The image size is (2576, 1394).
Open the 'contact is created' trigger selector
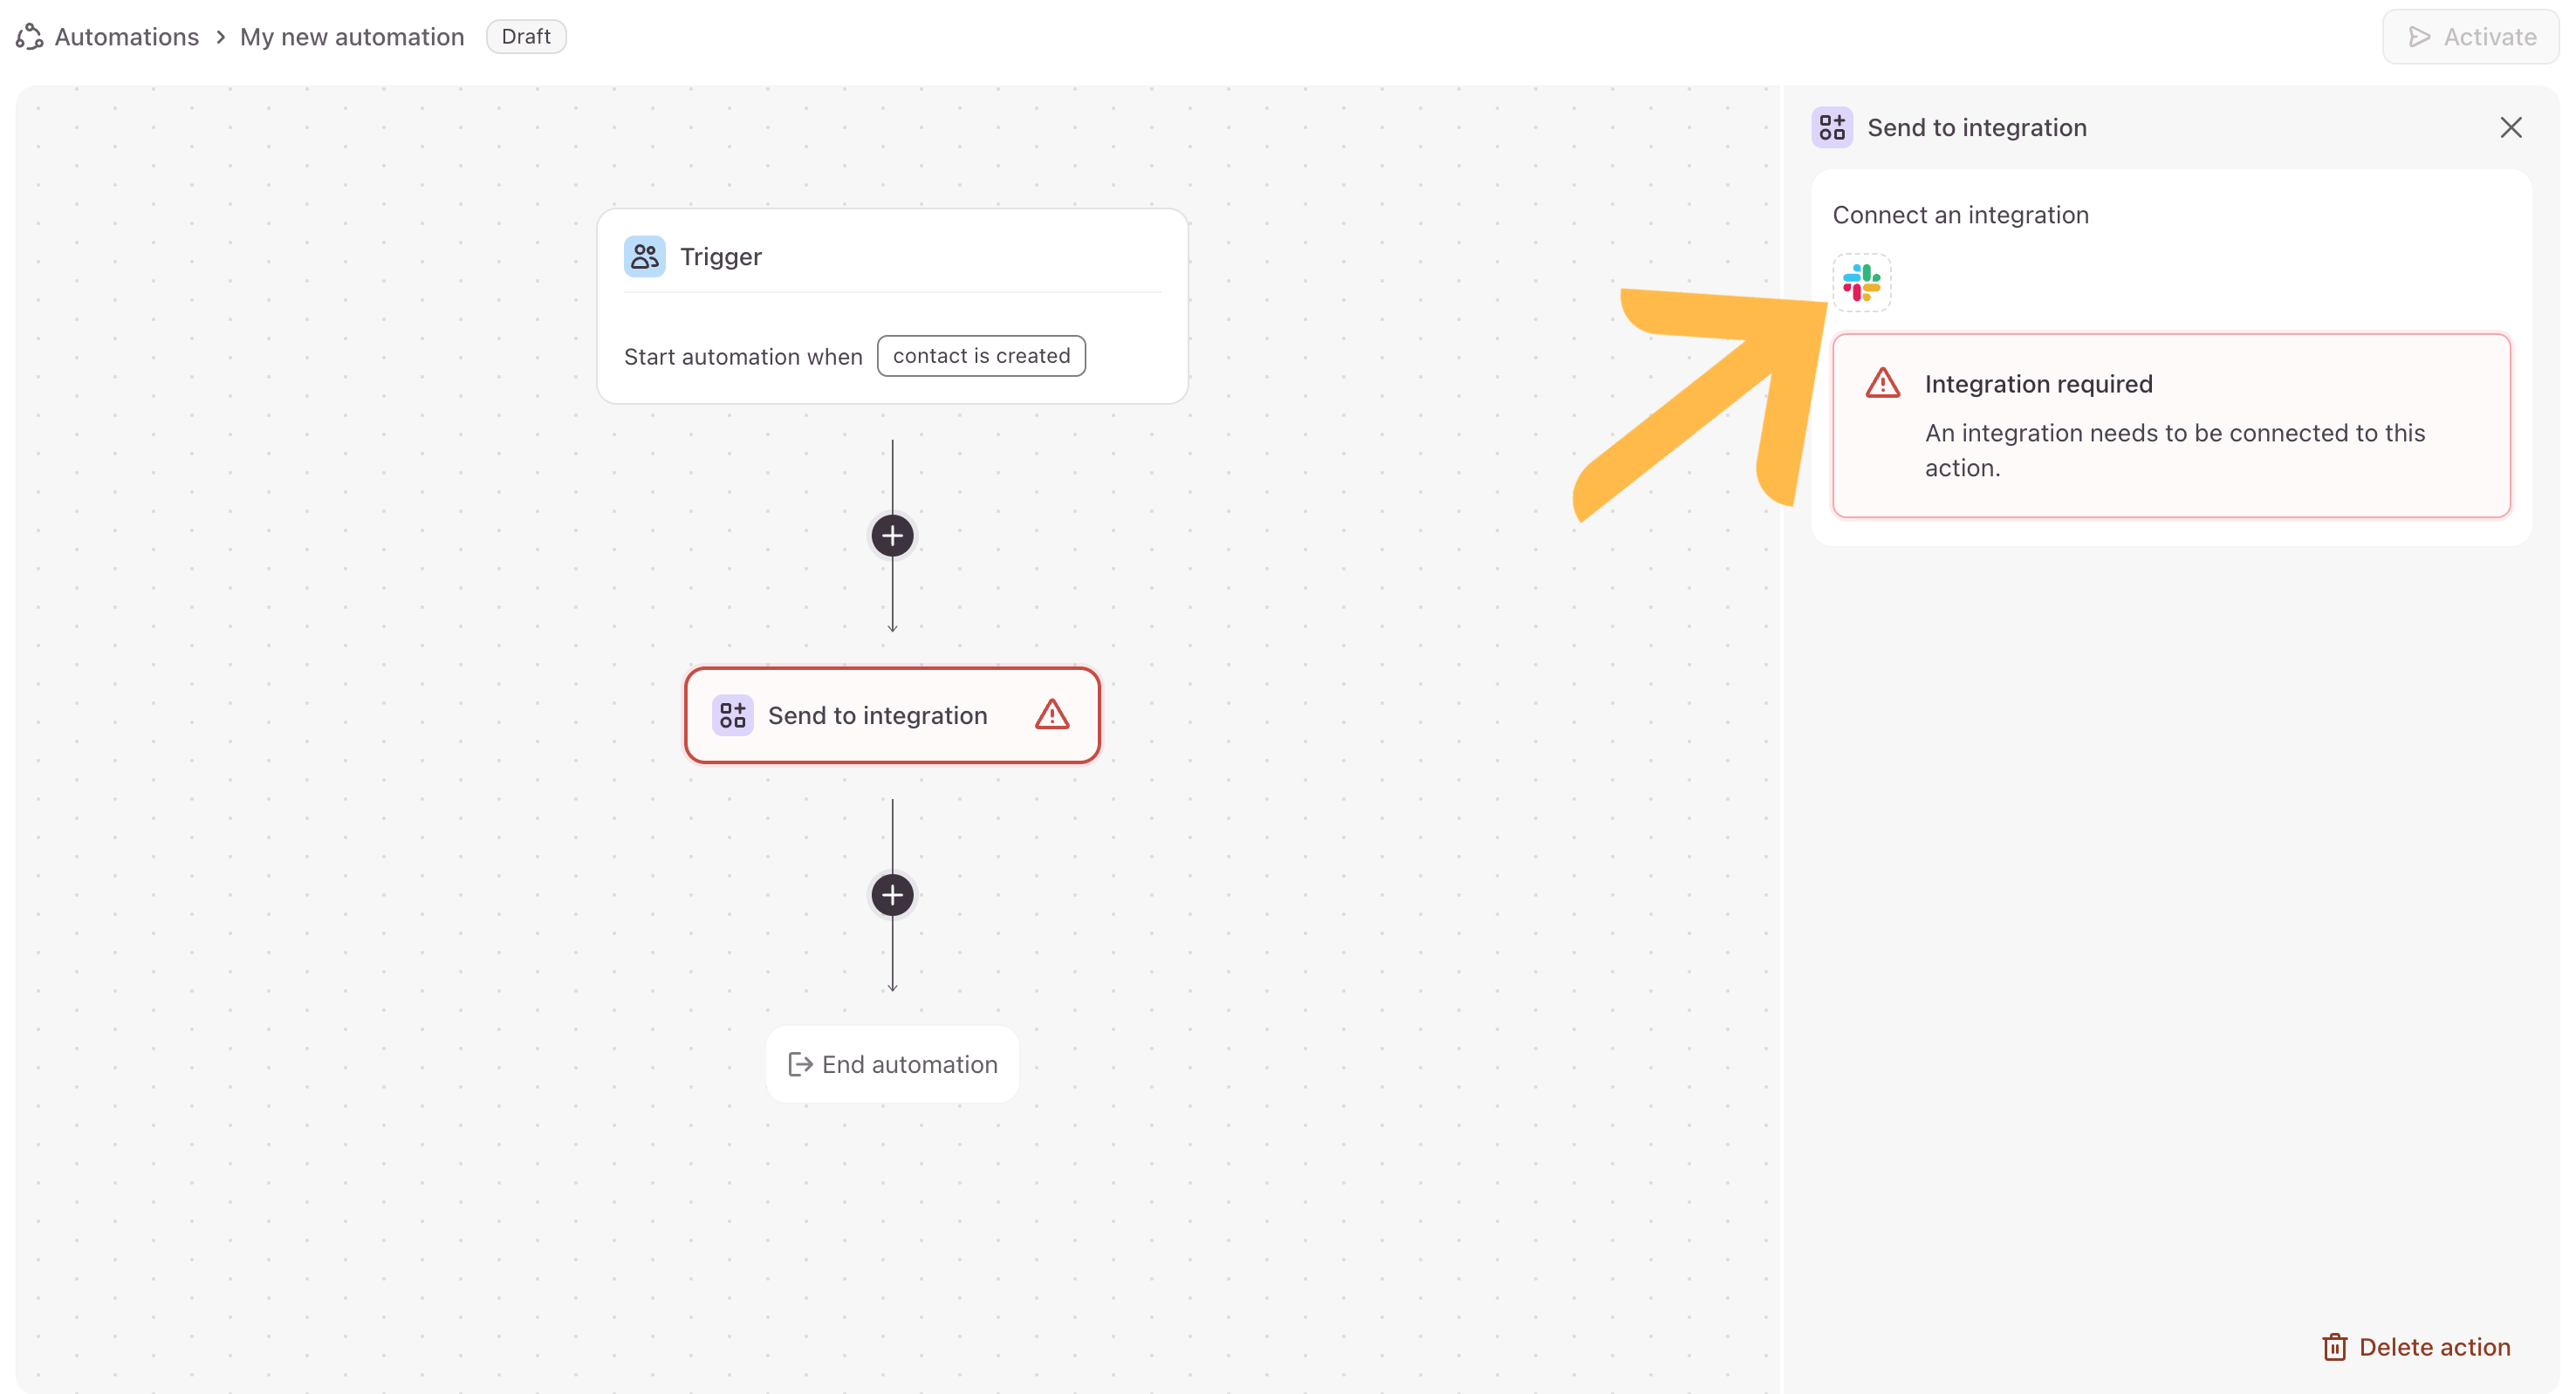980,356
